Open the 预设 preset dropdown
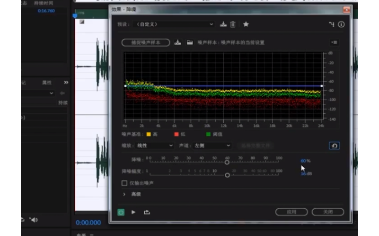The width and height of the screenshot is (379, 236). pyautogui.click(x=174, y=24)
